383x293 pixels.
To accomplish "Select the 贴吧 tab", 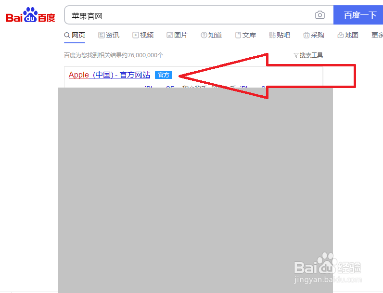I will (280, 35).
